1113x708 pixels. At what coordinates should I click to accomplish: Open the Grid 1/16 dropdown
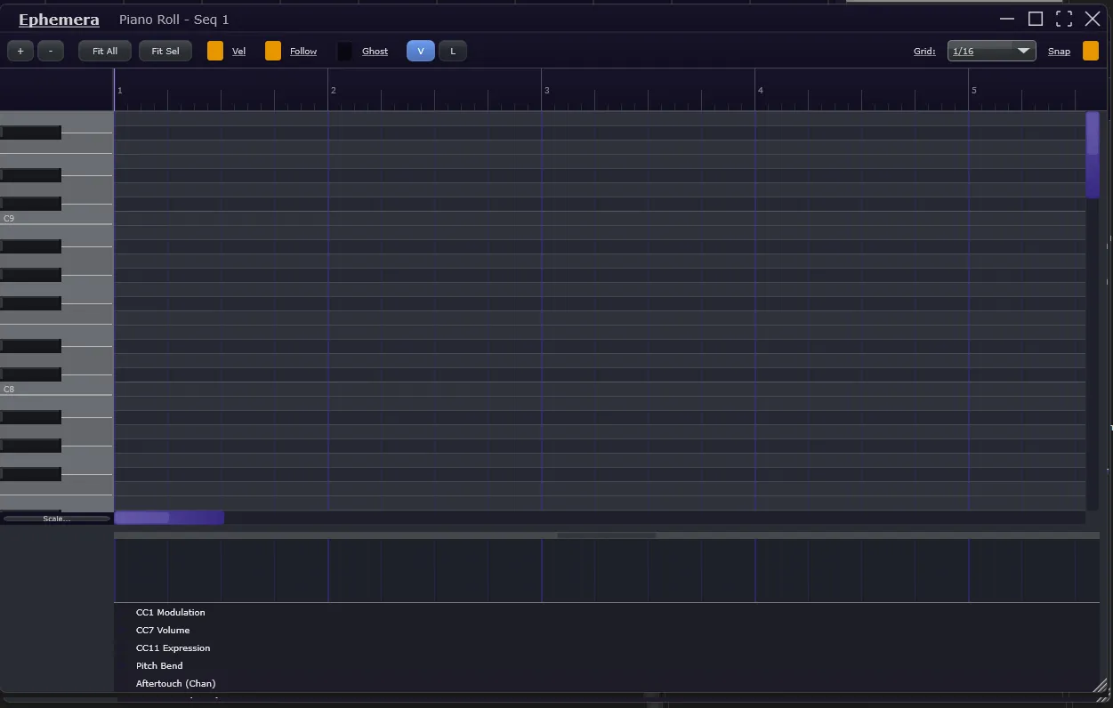991,52
